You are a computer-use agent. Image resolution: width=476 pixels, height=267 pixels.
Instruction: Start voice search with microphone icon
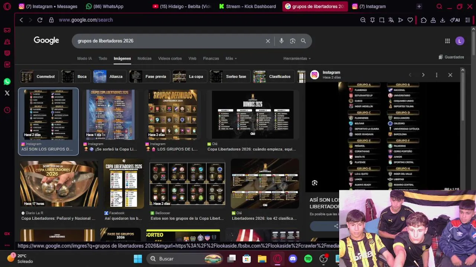pyautogui.click(x=282, y=41)
